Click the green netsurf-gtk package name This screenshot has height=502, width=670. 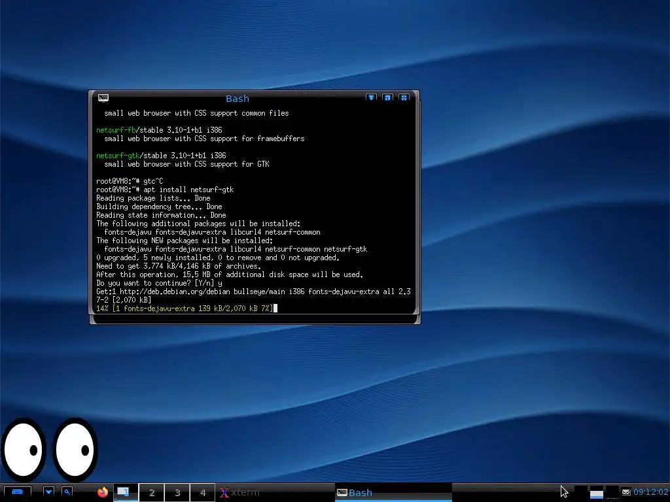(118, 156)
